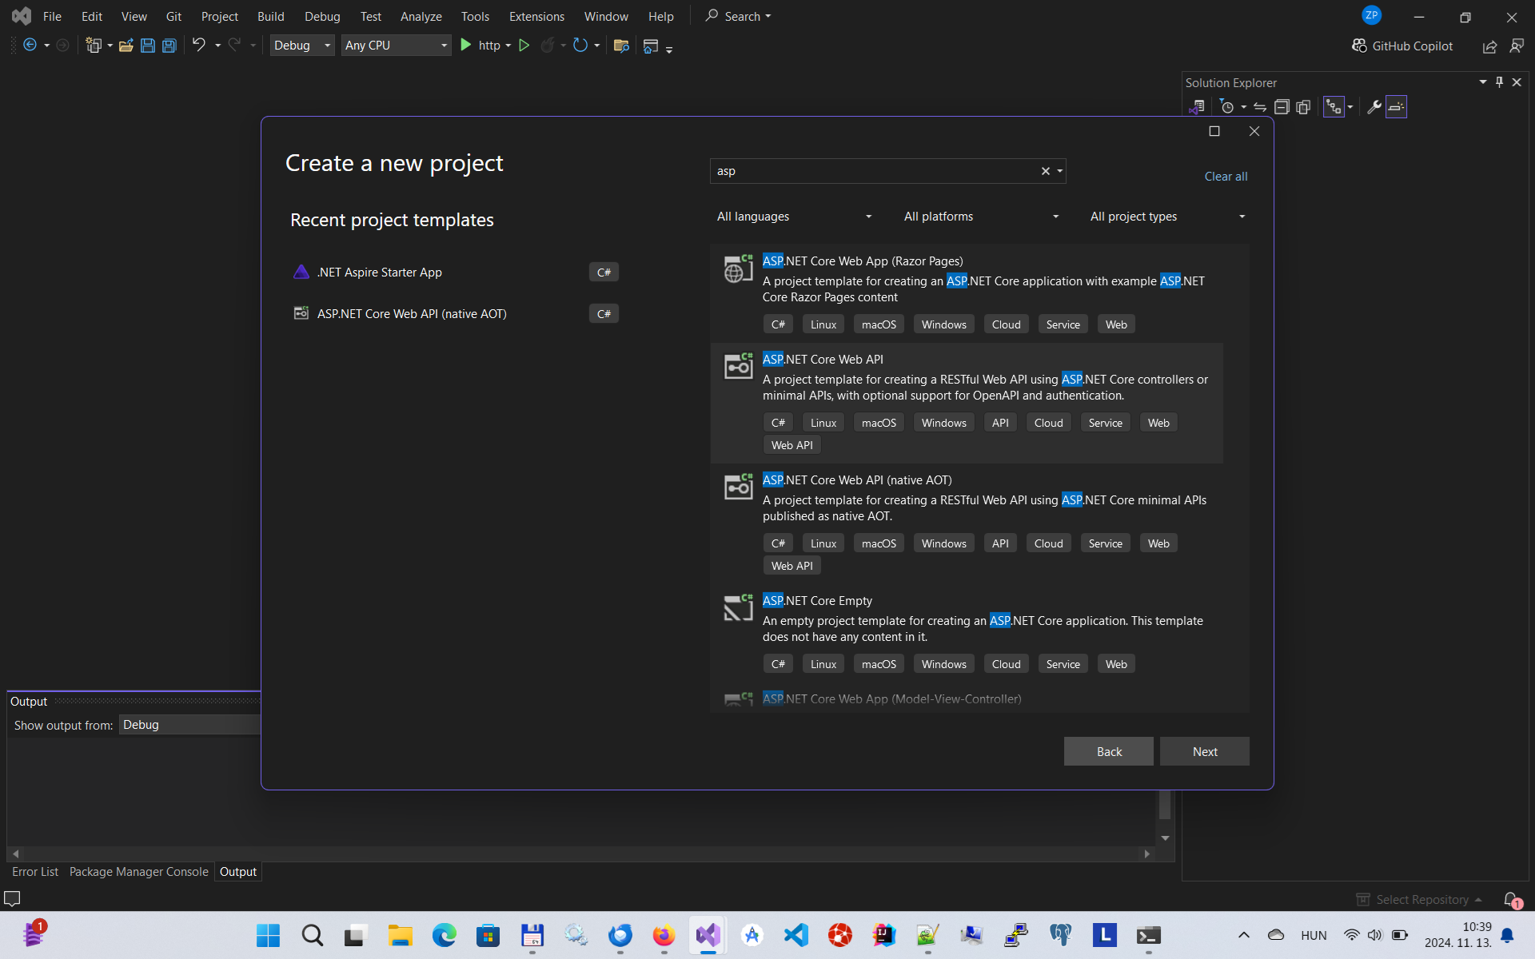This screenshot has width=1535, height=959.
Task: Maximize the Create a new project dialog
Action: pos(1214,131)
